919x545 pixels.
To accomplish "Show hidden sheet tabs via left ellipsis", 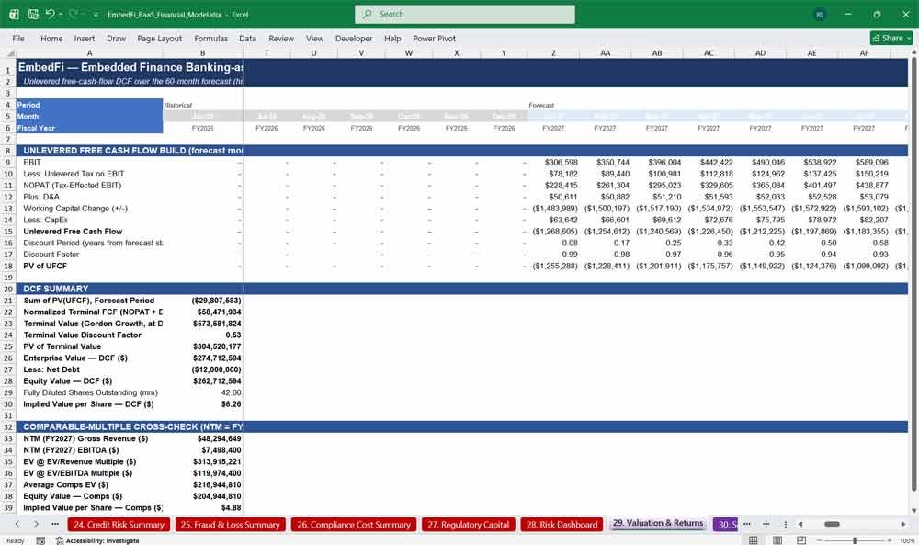I will click(55, 524).
